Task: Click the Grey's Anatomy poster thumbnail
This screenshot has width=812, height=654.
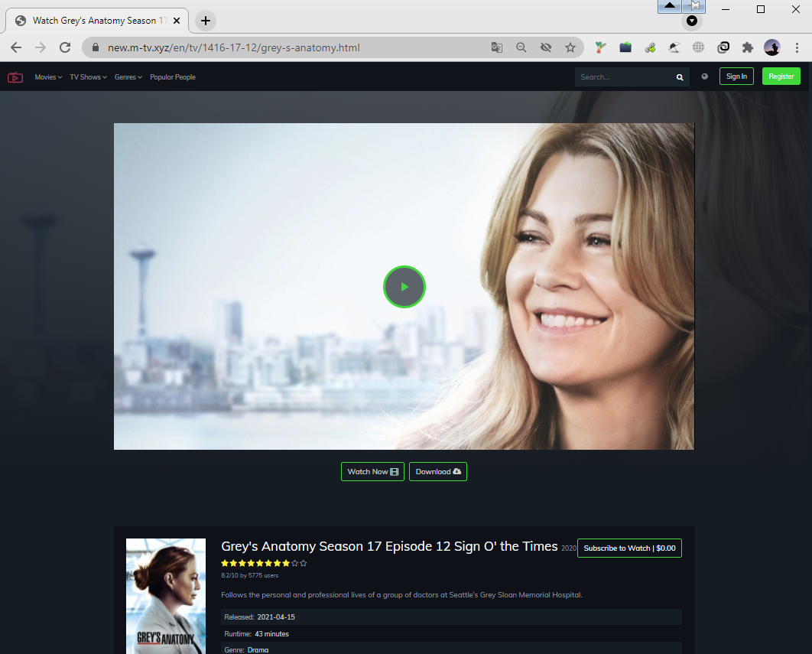Action: pyautogui.click(x=166, y=596)
